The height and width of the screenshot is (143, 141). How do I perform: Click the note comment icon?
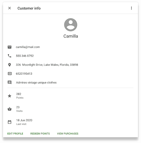point(10,82)
